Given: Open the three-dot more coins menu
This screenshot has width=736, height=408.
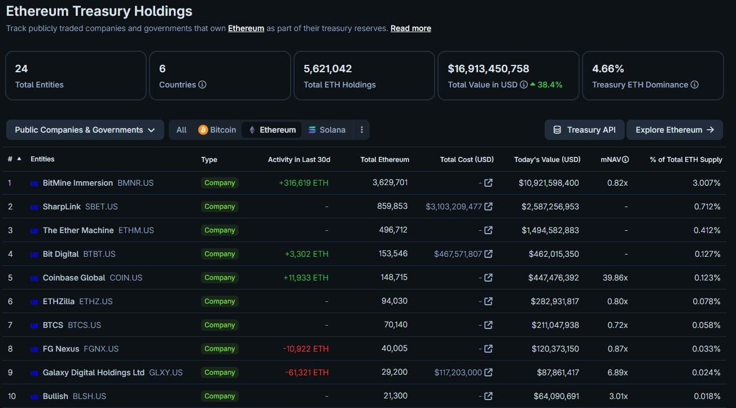Looking at the screenshot, I should pos(362,130).
